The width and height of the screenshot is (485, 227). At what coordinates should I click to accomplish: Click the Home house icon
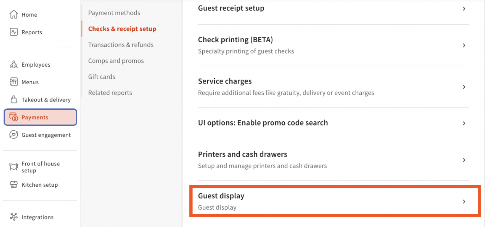click(x=14, y=15)
